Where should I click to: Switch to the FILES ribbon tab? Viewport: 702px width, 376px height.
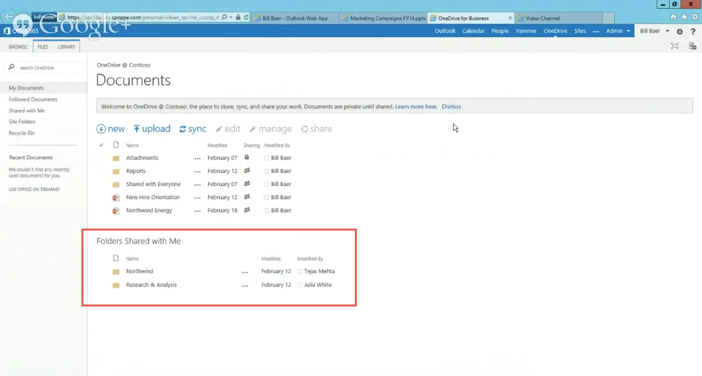tap(43, 47)
